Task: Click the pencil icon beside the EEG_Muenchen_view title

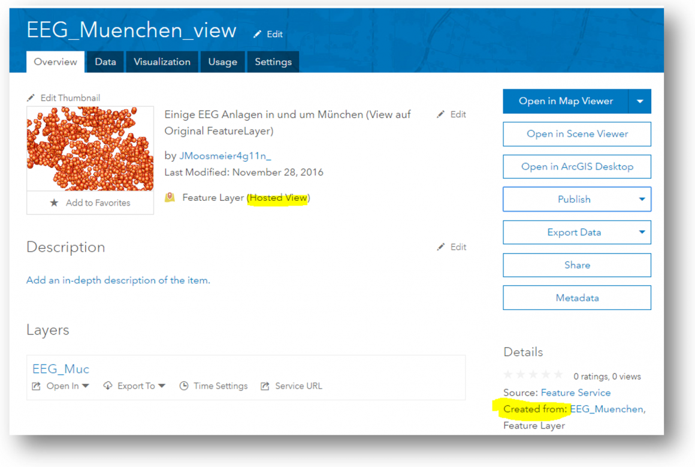Action: coord(257,34)
